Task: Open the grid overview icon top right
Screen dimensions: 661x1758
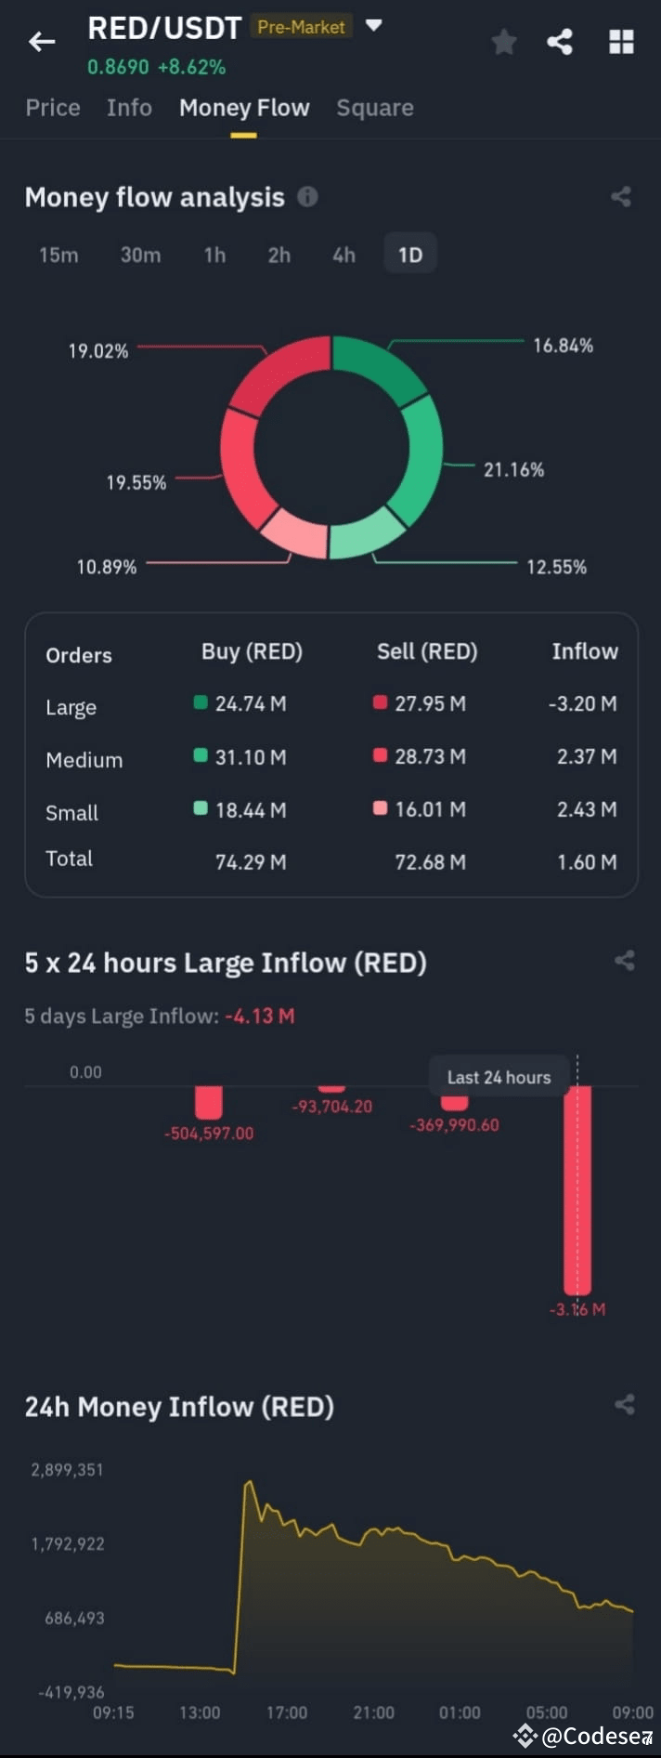Action: [620, 42]
